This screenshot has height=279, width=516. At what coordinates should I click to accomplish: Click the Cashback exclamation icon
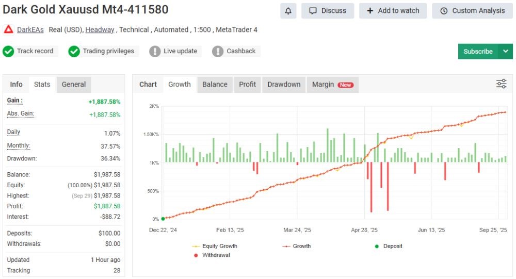point(218,51)
